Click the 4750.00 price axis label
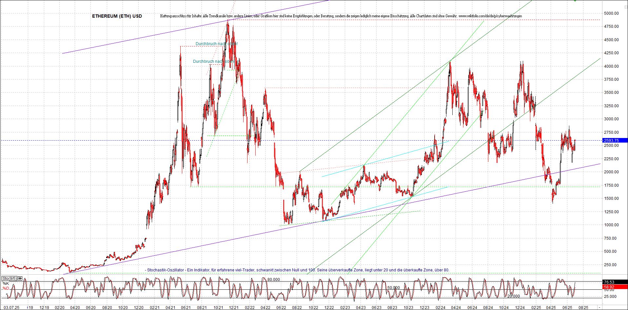The height and width of the screenshot is (310, 628). click(612, 26)
